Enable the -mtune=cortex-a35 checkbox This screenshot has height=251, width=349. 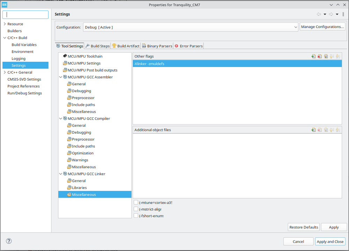tap(136, 202)
